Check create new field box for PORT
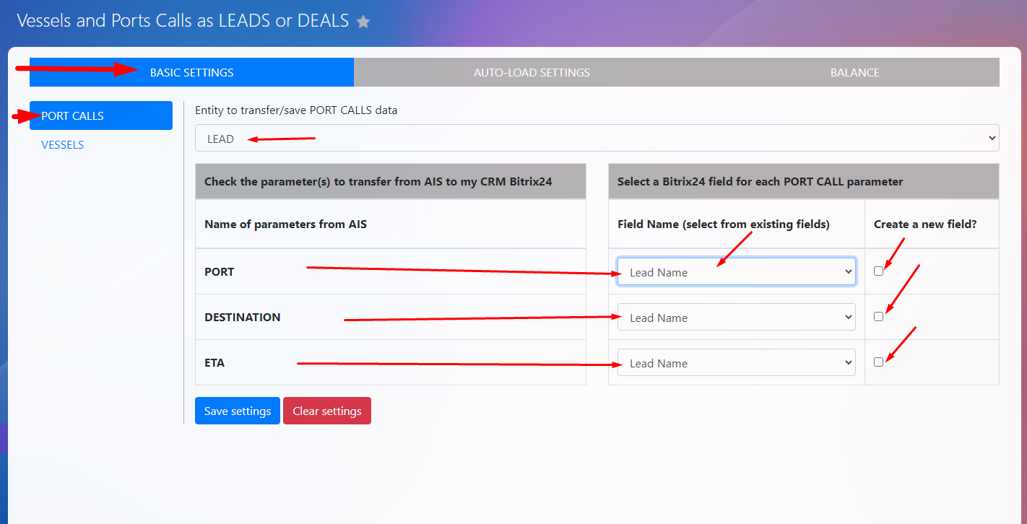Image resolution: width=1027 pixels, height=524 pixels. click(878, 271)
